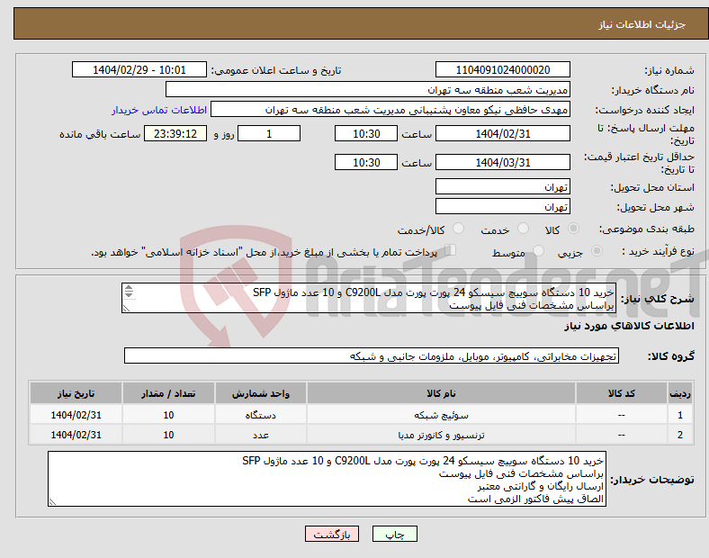
Task: Click the remaining days field showing 1
Action: point(269,134)
